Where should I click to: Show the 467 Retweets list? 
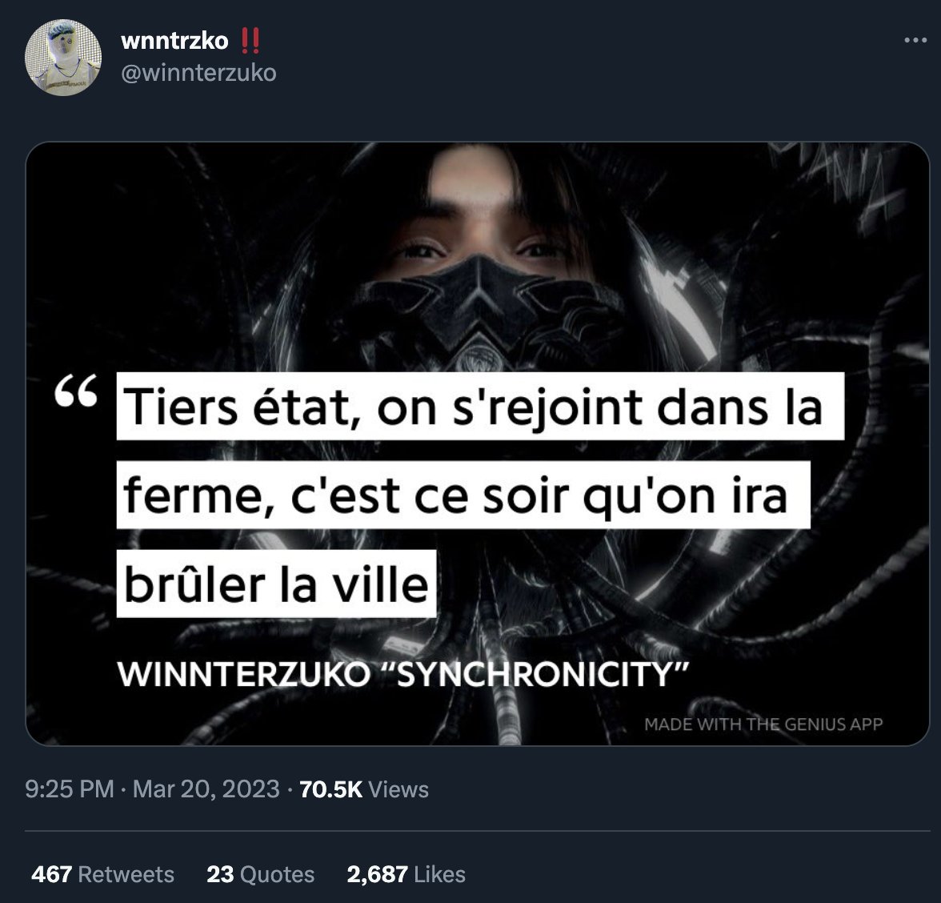(x=102, y=874)
